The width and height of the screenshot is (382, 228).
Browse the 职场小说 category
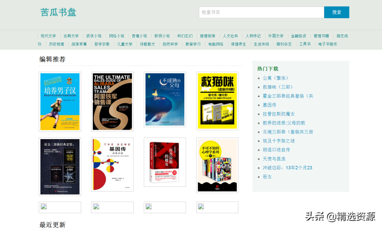[162, 36]
